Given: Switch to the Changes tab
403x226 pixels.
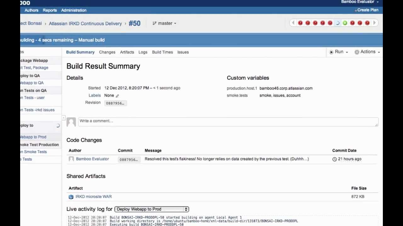Looking at the screenshot, I should coord(107,52).
